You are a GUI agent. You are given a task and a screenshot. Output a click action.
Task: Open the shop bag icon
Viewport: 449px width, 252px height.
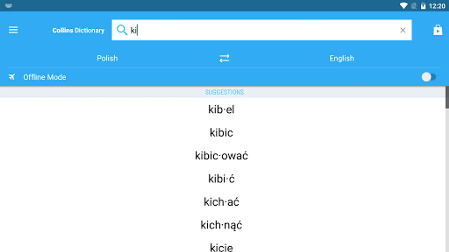(437, 30)
